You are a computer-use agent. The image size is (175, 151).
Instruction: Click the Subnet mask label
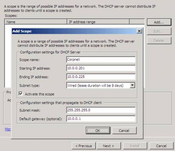point(30,110)
